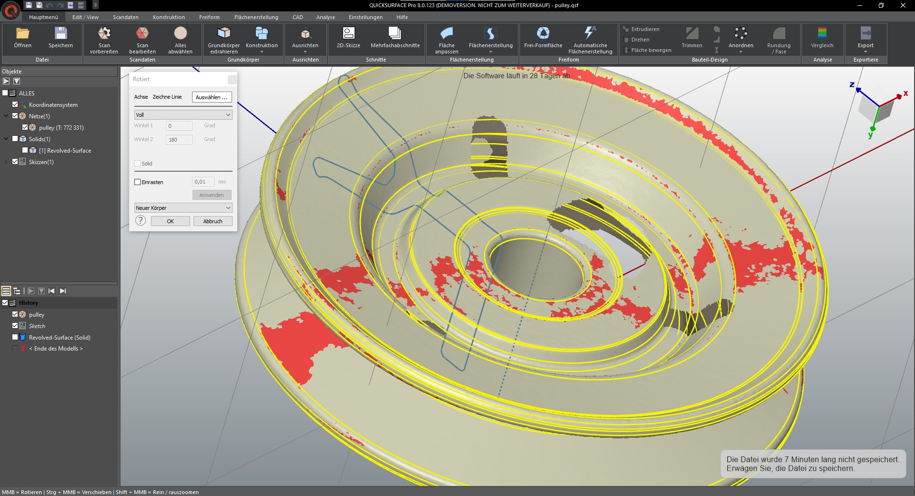
Task: Open the Mehrfachabschnitte tool
Action: (x=395, y=38)
